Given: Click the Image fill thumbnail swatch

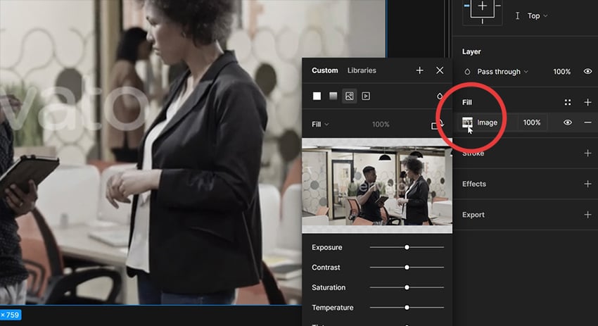Looking at the screenshot, I should [x=467, y=122].
